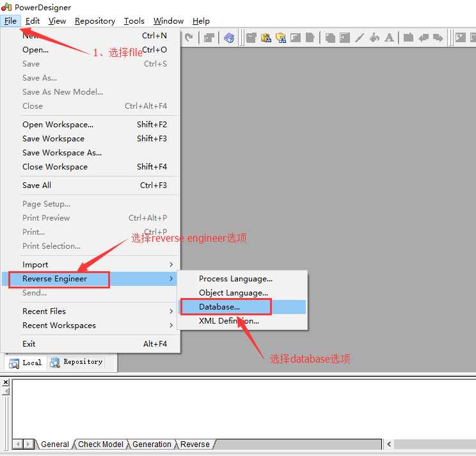Choose Save All from the File menu
This screenshot has width=476, height=456.
click(91, 185)
